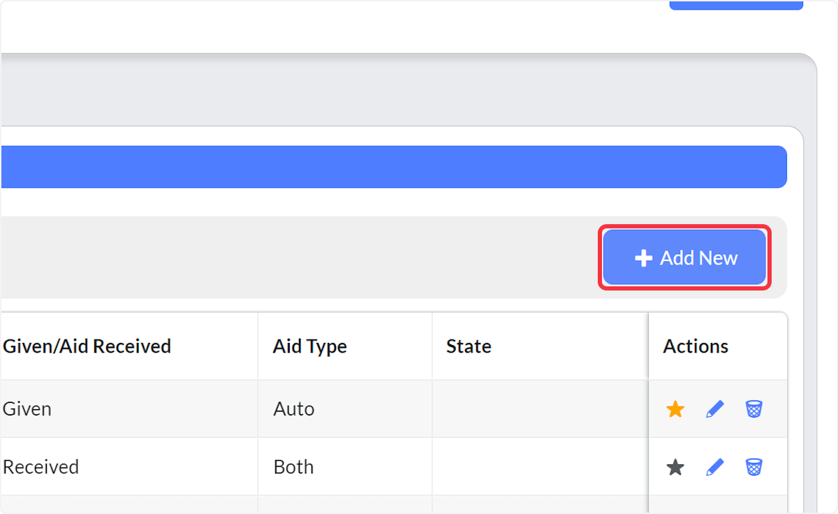This screenshot has height=514, width=838.
Task: Edit the Given row with pencil icon
Action: pyautogui.click(x=714, y=409)
